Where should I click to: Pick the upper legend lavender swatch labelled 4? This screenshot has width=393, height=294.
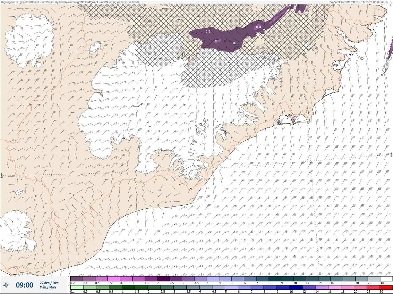(x=213, y=279)
